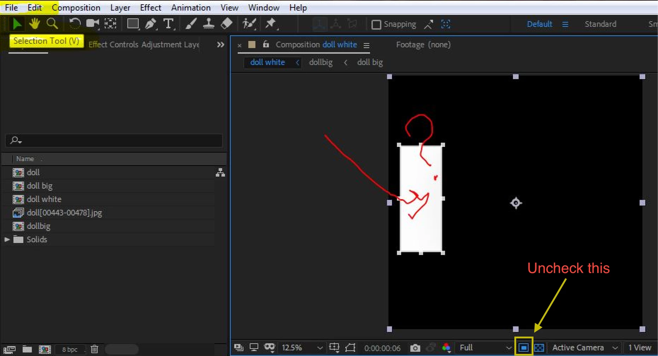Viewport: 658px width, 356px height.
Task: Click the project search field
Action: [x=114, y=141]
